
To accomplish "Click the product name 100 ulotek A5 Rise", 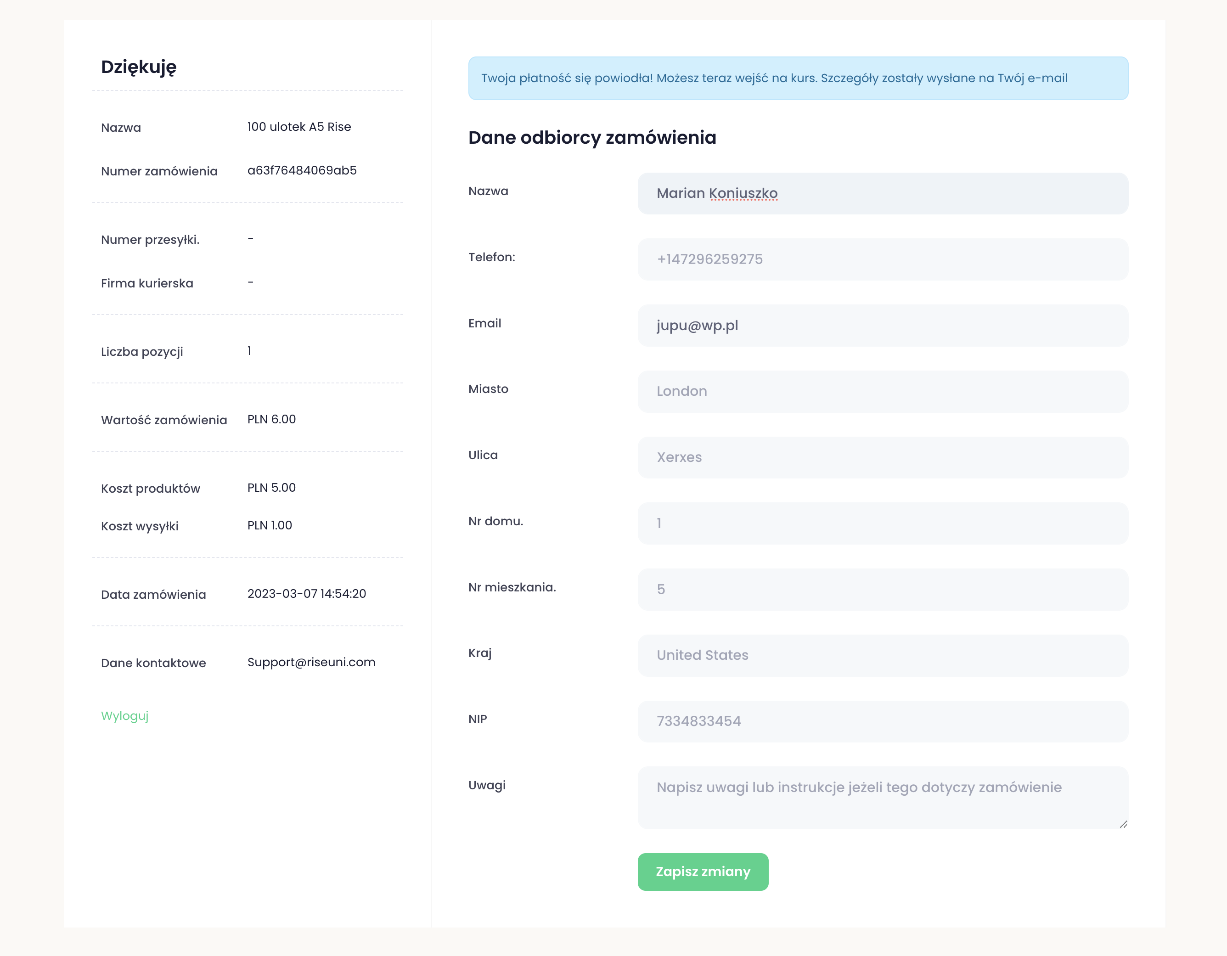I will pyautogui.click(x=299, y=127).
